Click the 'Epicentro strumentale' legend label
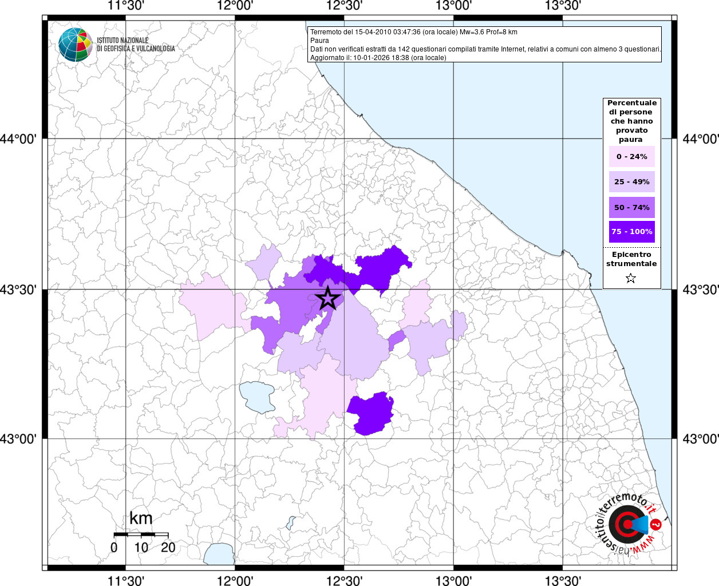The image size is (719, 586). pyautogui.click(x=631, y=259)
